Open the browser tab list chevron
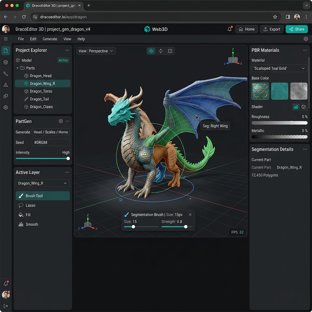The width and height of the screenshot is (312, 312). coord(307,5)
